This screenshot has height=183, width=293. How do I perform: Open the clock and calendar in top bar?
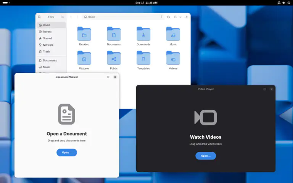146,3
